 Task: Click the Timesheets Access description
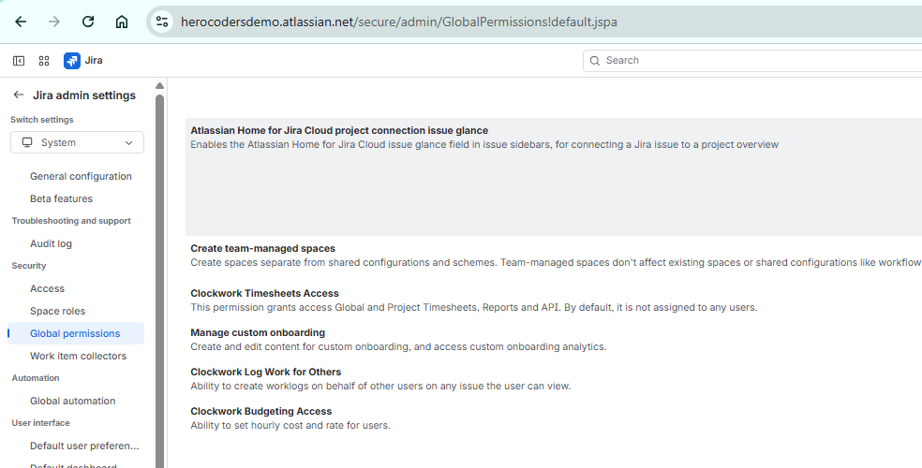tap(474, 307)
